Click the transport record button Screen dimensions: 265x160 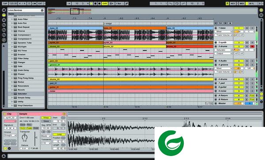(99, 4)
